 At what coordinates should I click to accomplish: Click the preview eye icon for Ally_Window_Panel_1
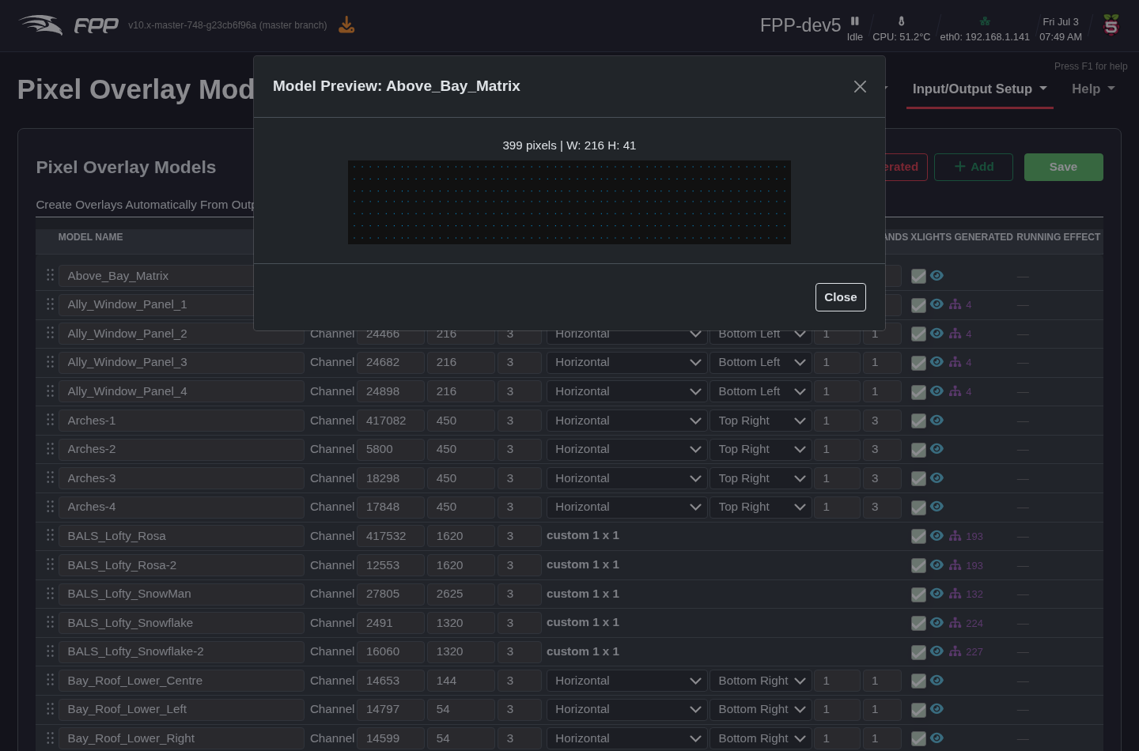(937, 304)
